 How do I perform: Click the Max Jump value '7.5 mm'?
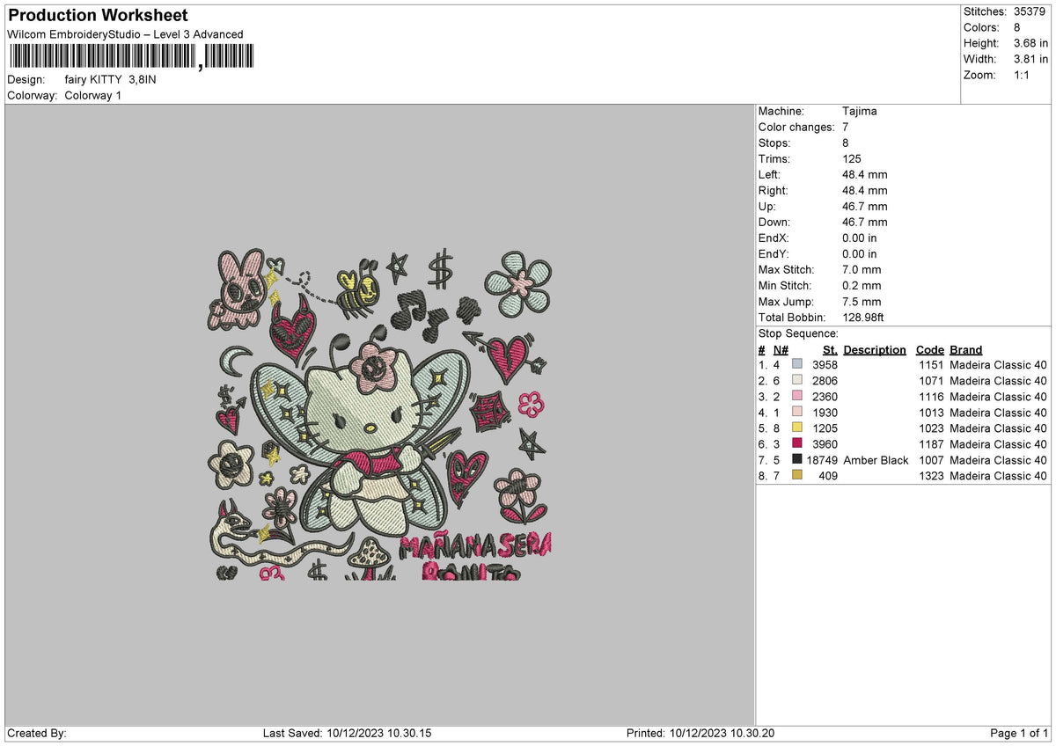tap(862, 302)
